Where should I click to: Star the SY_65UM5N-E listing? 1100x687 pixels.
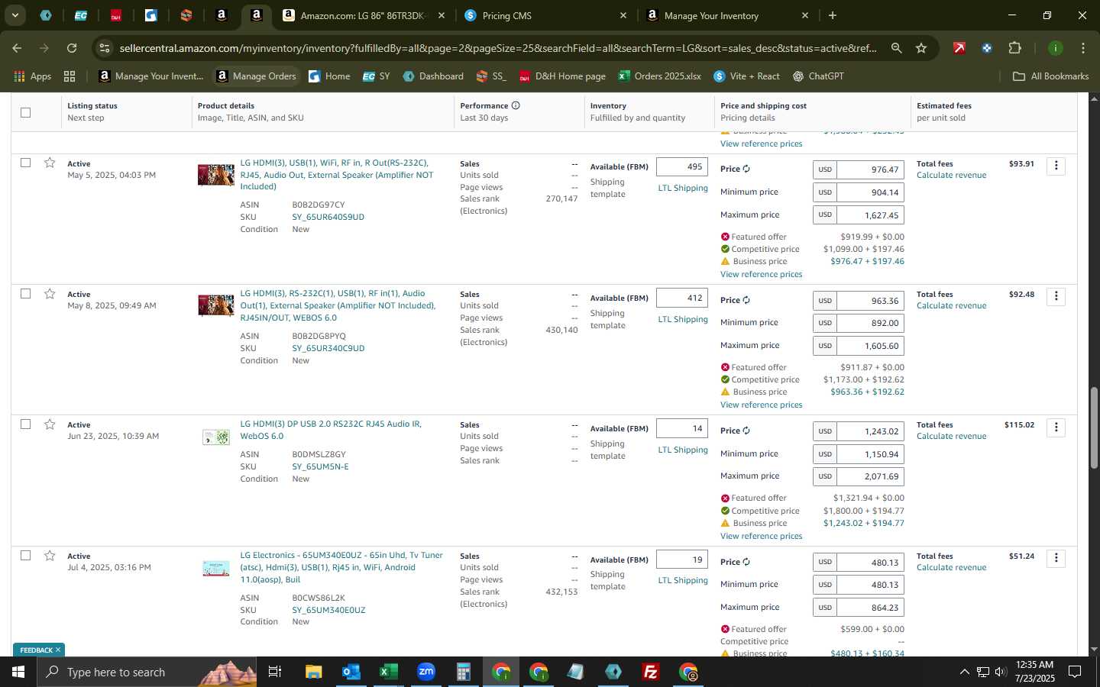tap(50, 424)
